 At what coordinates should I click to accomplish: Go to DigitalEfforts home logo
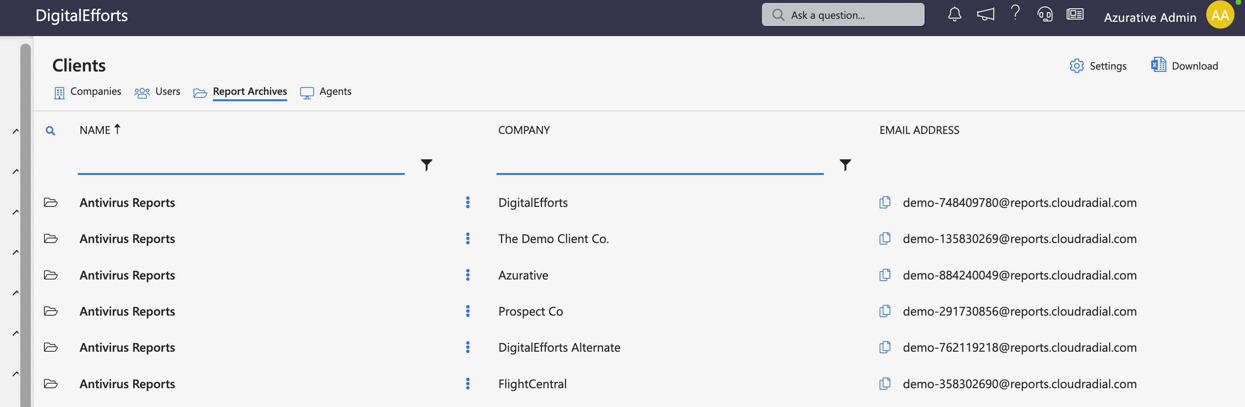coord(82,15)
